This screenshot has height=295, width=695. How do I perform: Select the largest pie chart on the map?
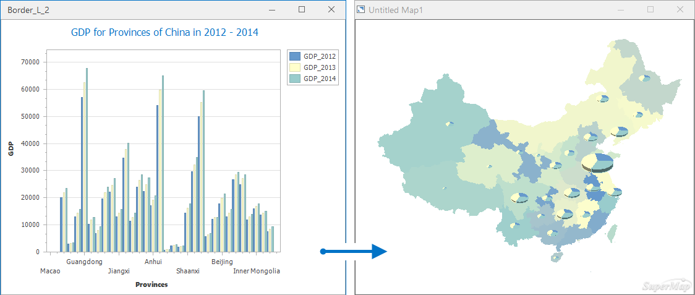point(597,163)
